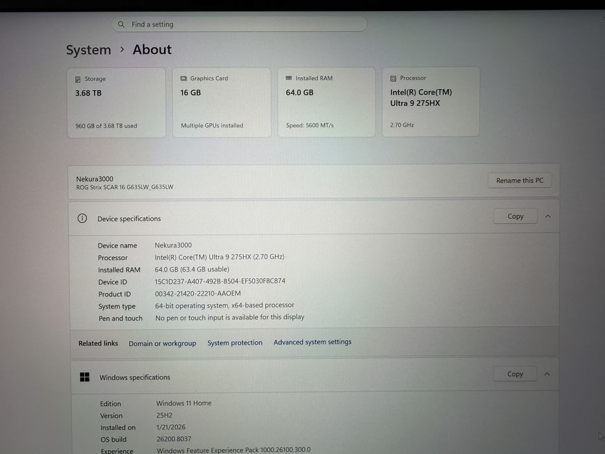The height and width of the screenshot is (454, 605).
Task: Copy the Windows specifications
Action: click(515, 374)
